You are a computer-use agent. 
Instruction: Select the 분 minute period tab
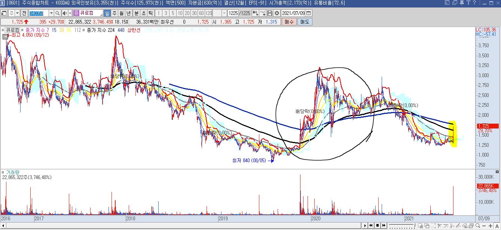point(136,13)
